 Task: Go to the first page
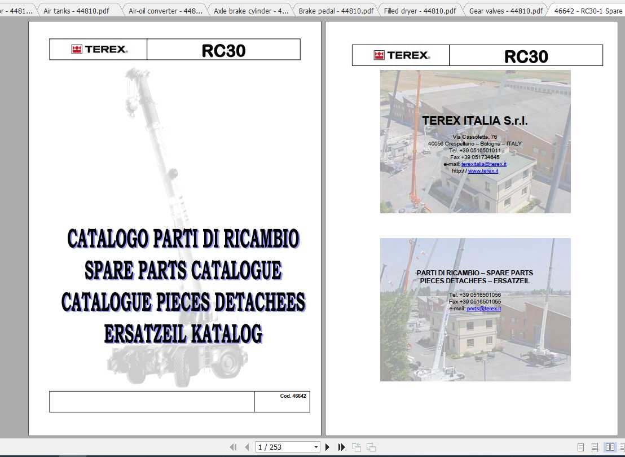click(x=233, y=447)
